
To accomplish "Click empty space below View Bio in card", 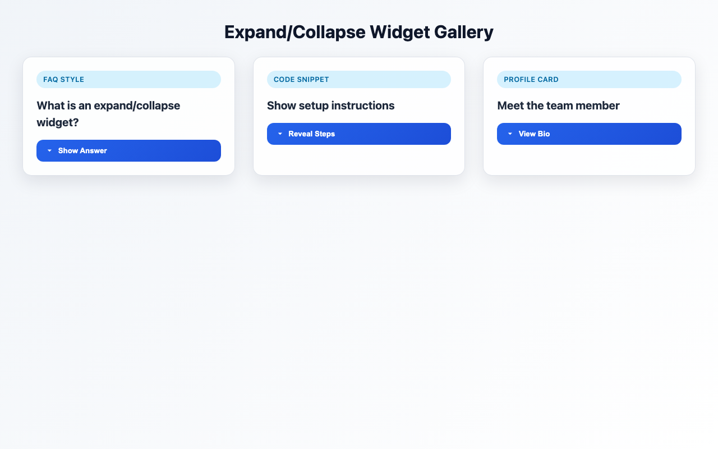I will [x=589, y=159].
